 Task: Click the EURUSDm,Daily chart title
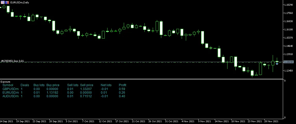[x=20, y=2]
